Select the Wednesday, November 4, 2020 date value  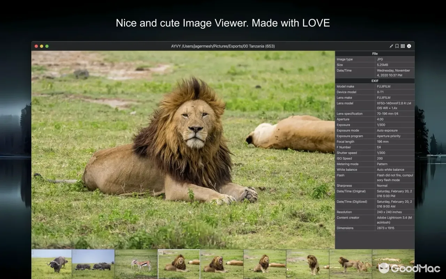[x=393, y=73]
